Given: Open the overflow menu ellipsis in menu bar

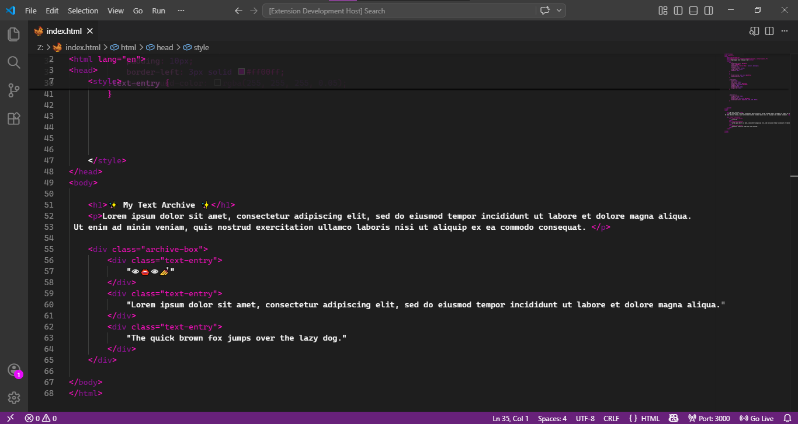Looking at the screenshot, I should [x=181, y=10].
